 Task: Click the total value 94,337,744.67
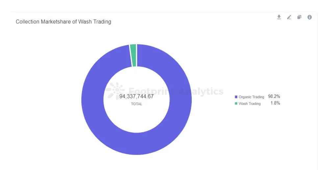pos(137,96)
